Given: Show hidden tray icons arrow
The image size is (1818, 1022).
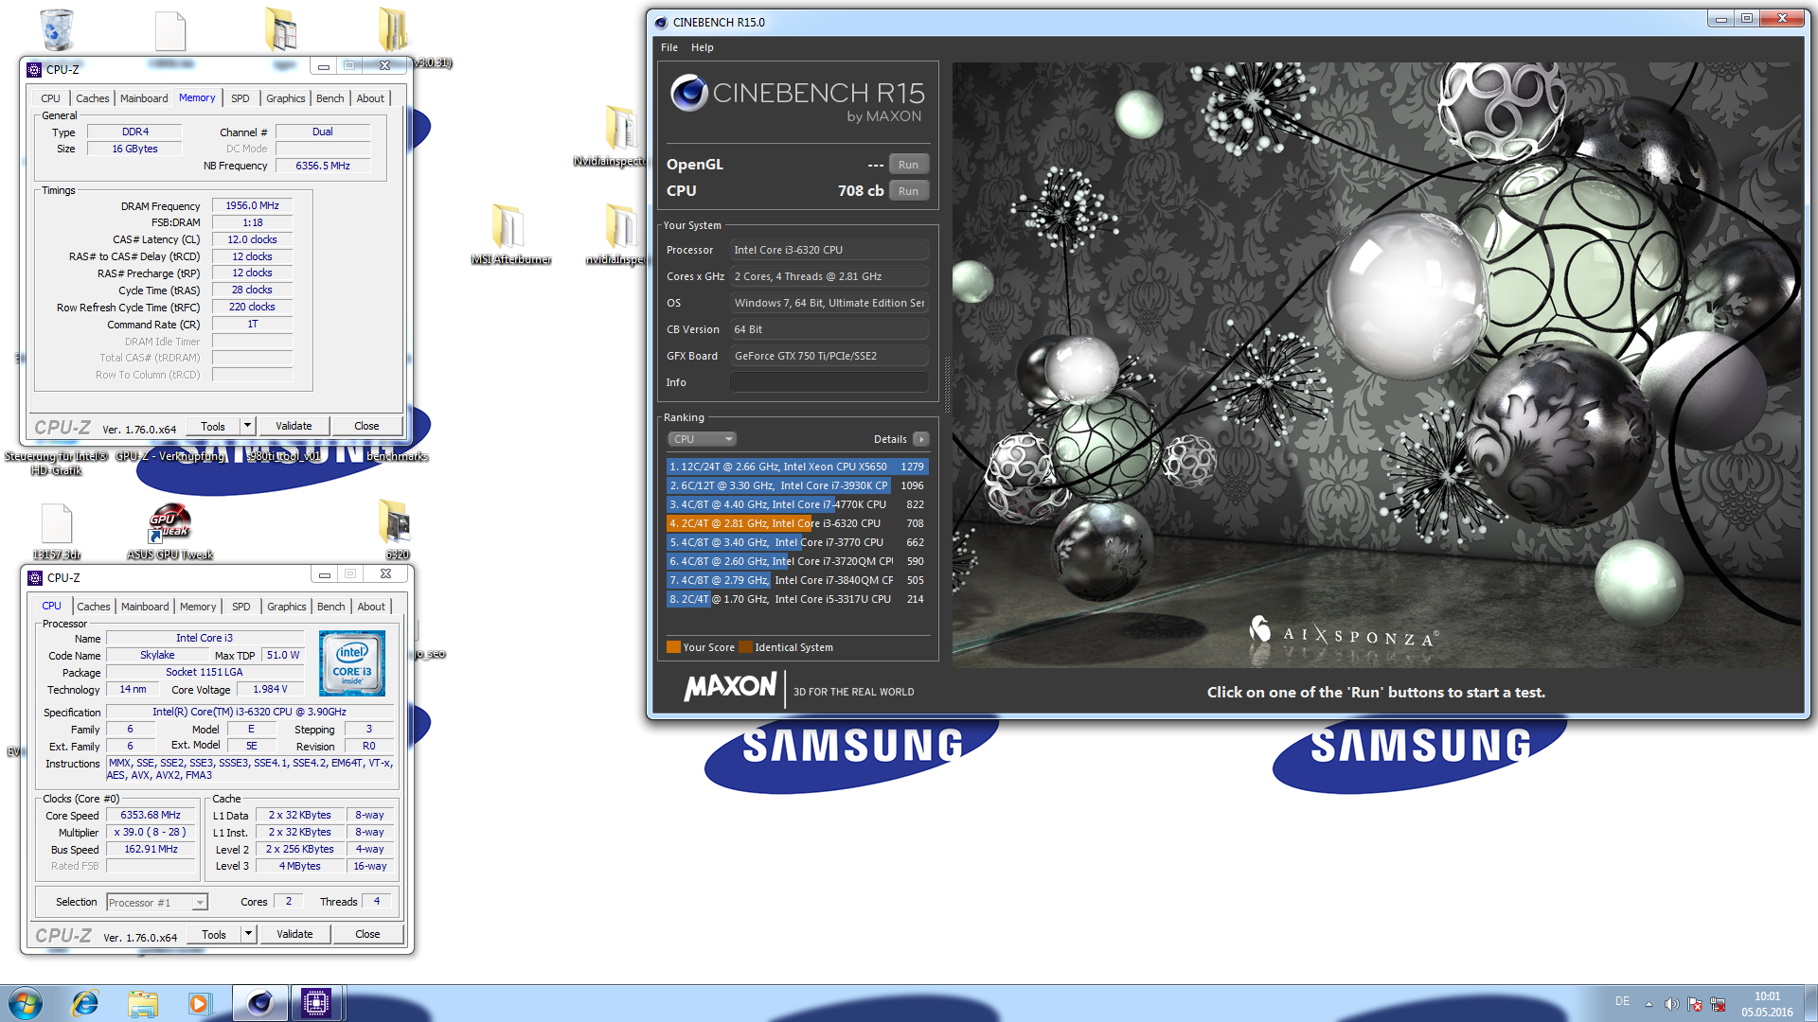Looking at the screenshot, I should (x=1649, y=1004).
